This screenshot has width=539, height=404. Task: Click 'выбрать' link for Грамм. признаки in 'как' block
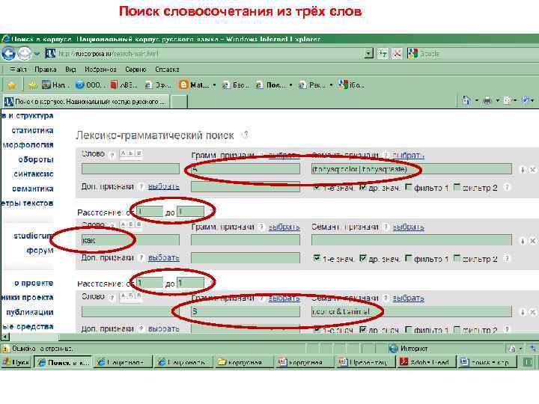click(284, 227)
